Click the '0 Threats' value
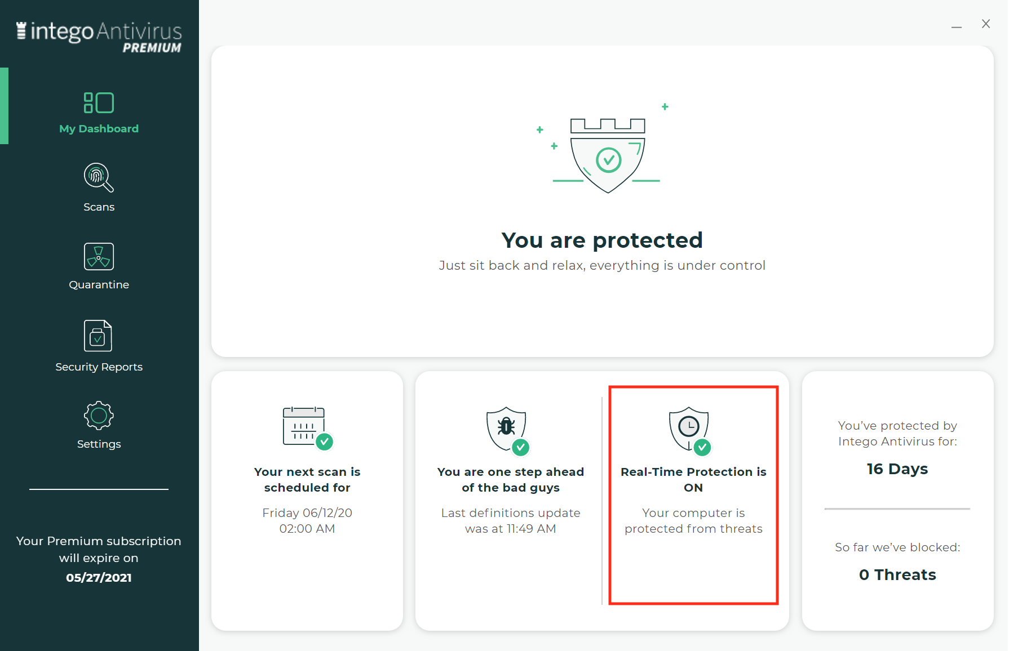The height and width of the screenshot is (651, 1009). (x=897, y=574)
